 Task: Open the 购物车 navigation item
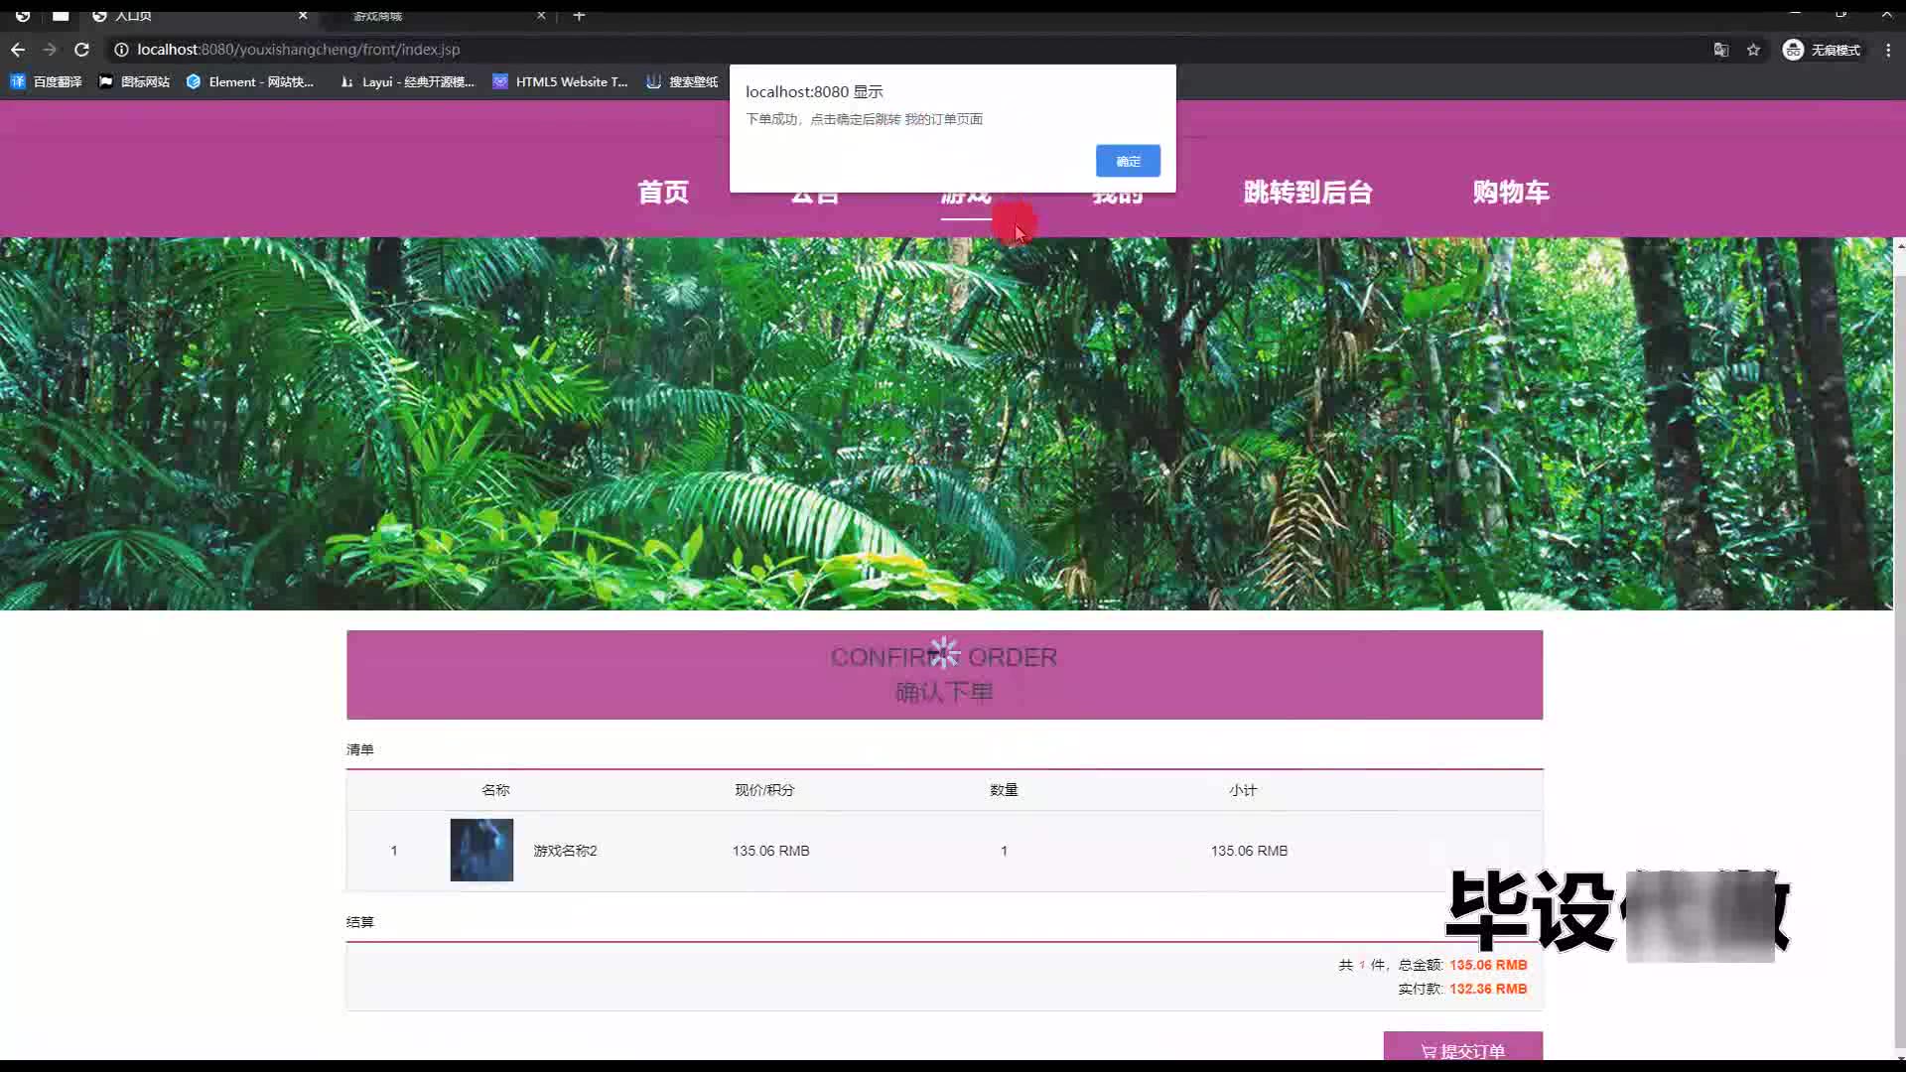1511,193
